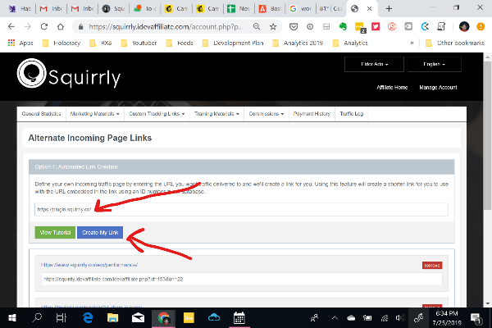The image size is (492, 328).
Task: Switch to the 'Nov' spreadsheet tab
Action: click(239, 8)
